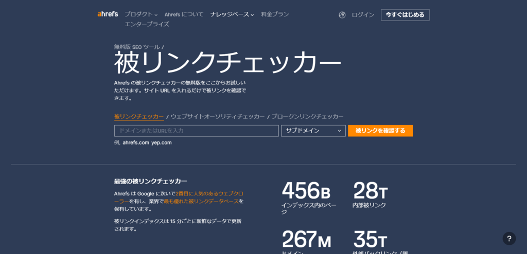Click the yep.com example link
The image size is (527, 254).
[x=161, y=142]
